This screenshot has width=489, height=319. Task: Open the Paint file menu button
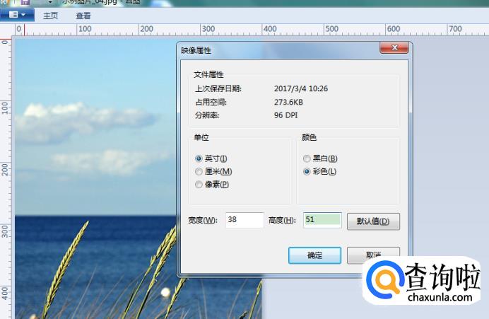coord(17,15)
